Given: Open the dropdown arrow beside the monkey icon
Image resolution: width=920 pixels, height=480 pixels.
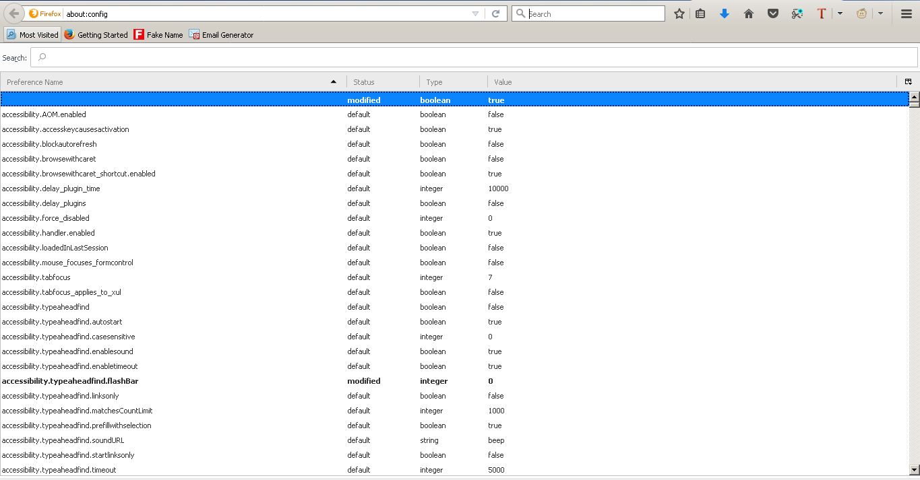Looking at the screenshot, I should (880, 13).
